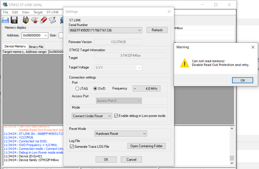Screen dimensions: 259x169
Task: Click the Open file toolbar icon
Action: coord(5,20)
